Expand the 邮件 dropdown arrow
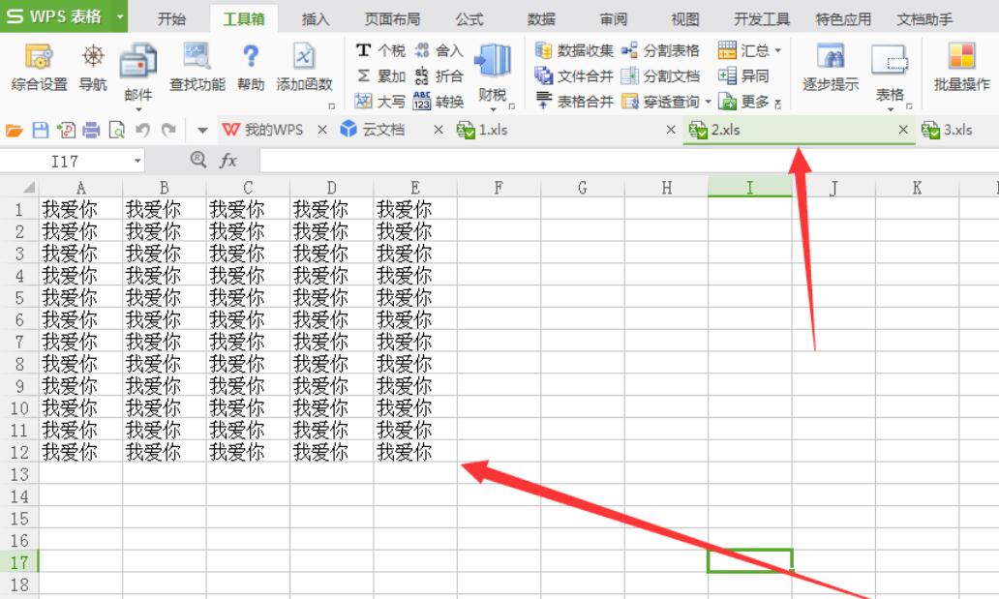Screen dimensions: 999x599 click(x=138, y=109)
